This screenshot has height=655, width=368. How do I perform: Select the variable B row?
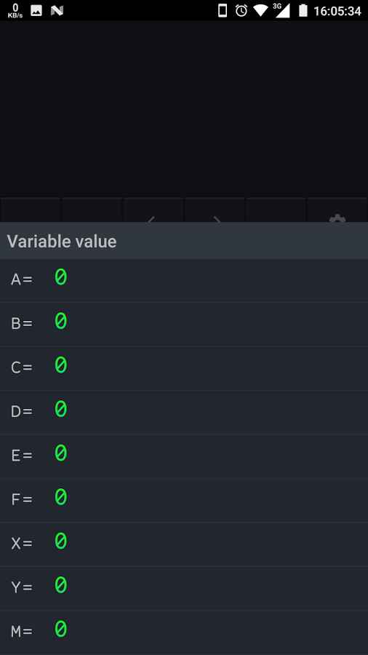pyautogui.click(x=184, y=324)
